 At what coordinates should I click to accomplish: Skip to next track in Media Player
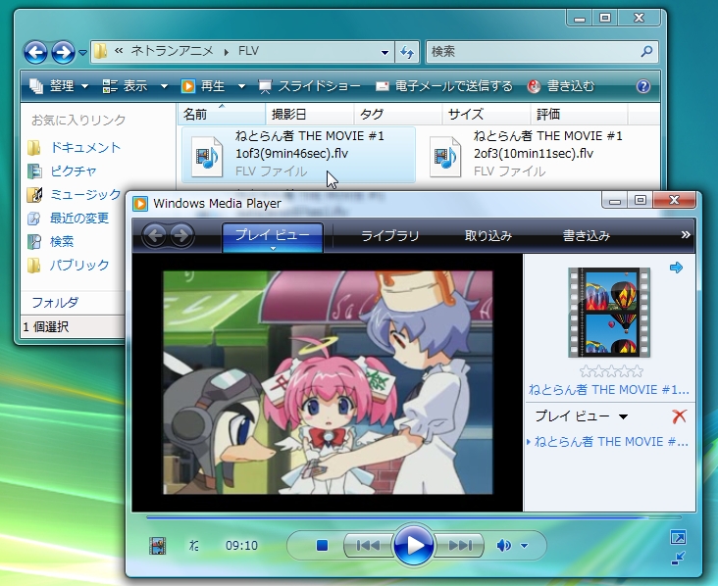(x=459, y=545)
